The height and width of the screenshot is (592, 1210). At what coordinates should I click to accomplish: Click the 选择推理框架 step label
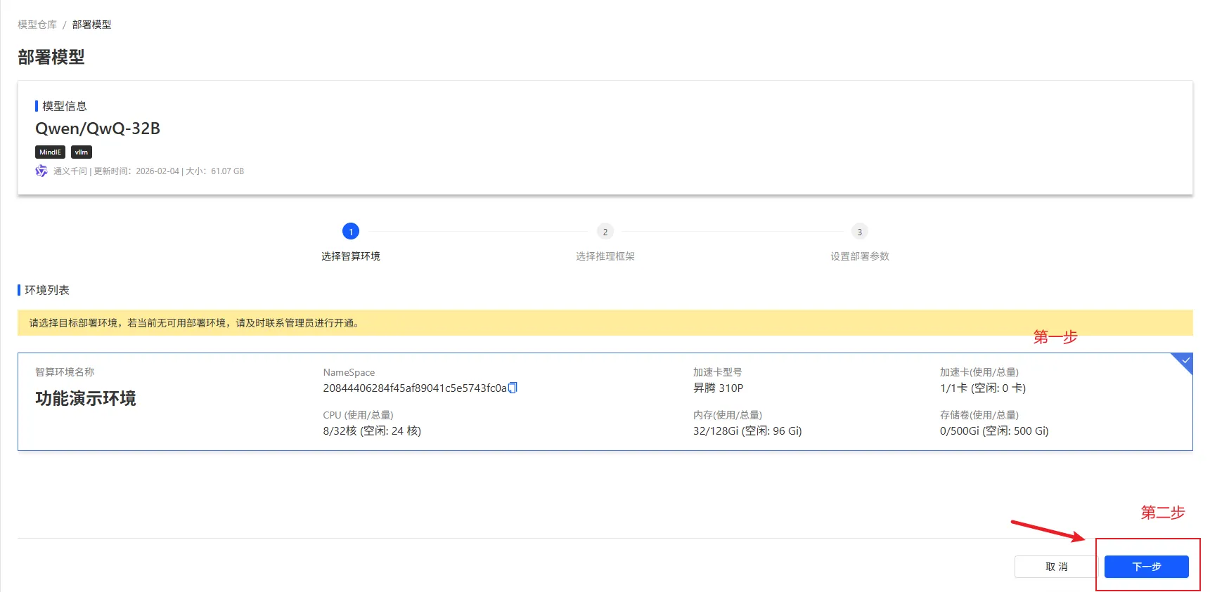[605, 256]
